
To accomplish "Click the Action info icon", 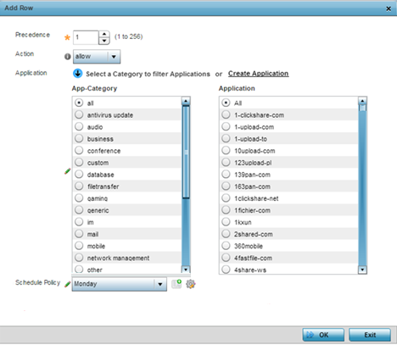I will tap(67, 57).
